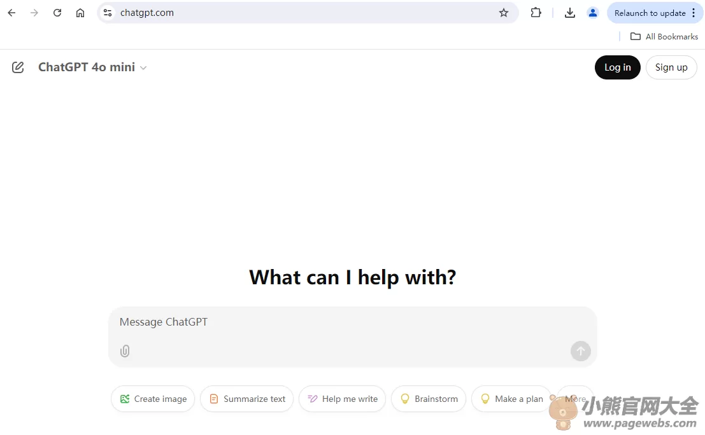Image resolution: width=705 pixels, height=435 pixels.
Task: Click the send message arrow button
Action: [x=580, y=351]
